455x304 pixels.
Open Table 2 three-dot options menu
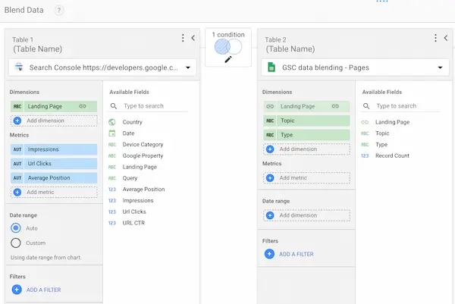[x=435, y=38]
